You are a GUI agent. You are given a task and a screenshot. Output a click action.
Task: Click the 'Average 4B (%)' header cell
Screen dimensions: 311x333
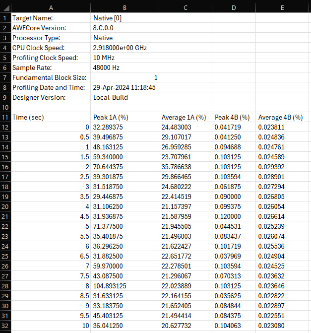tap(280, 117)
